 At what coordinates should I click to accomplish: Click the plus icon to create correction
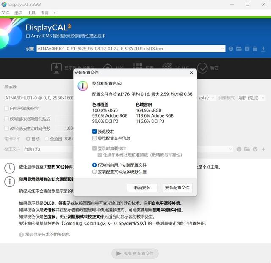pyautogui.click(x=263, y=149)
